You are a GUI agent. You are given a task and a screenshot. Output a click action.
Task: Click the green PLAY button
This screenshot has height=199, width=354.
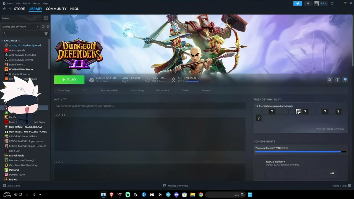(69, 80)
